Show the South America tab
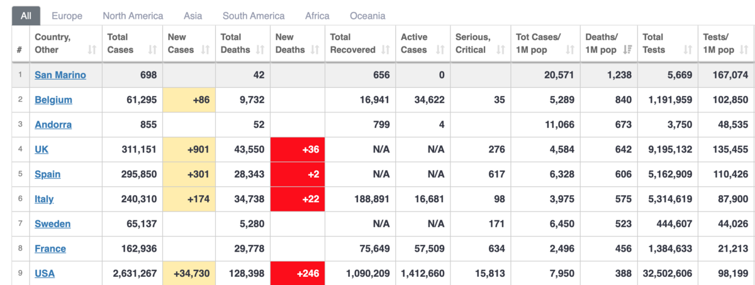This screenshot has width=755, height=285. [x=253, y=16]
